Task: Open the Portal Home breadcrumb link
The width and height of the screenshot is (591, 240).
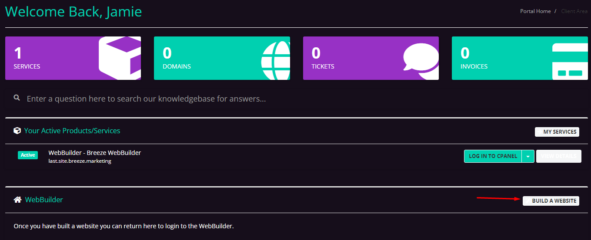Action: pos(535,11)
